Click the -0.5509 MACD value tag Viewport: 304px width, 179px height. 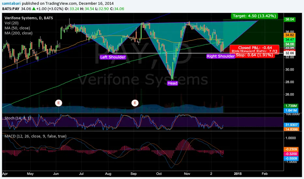[291, 158]
